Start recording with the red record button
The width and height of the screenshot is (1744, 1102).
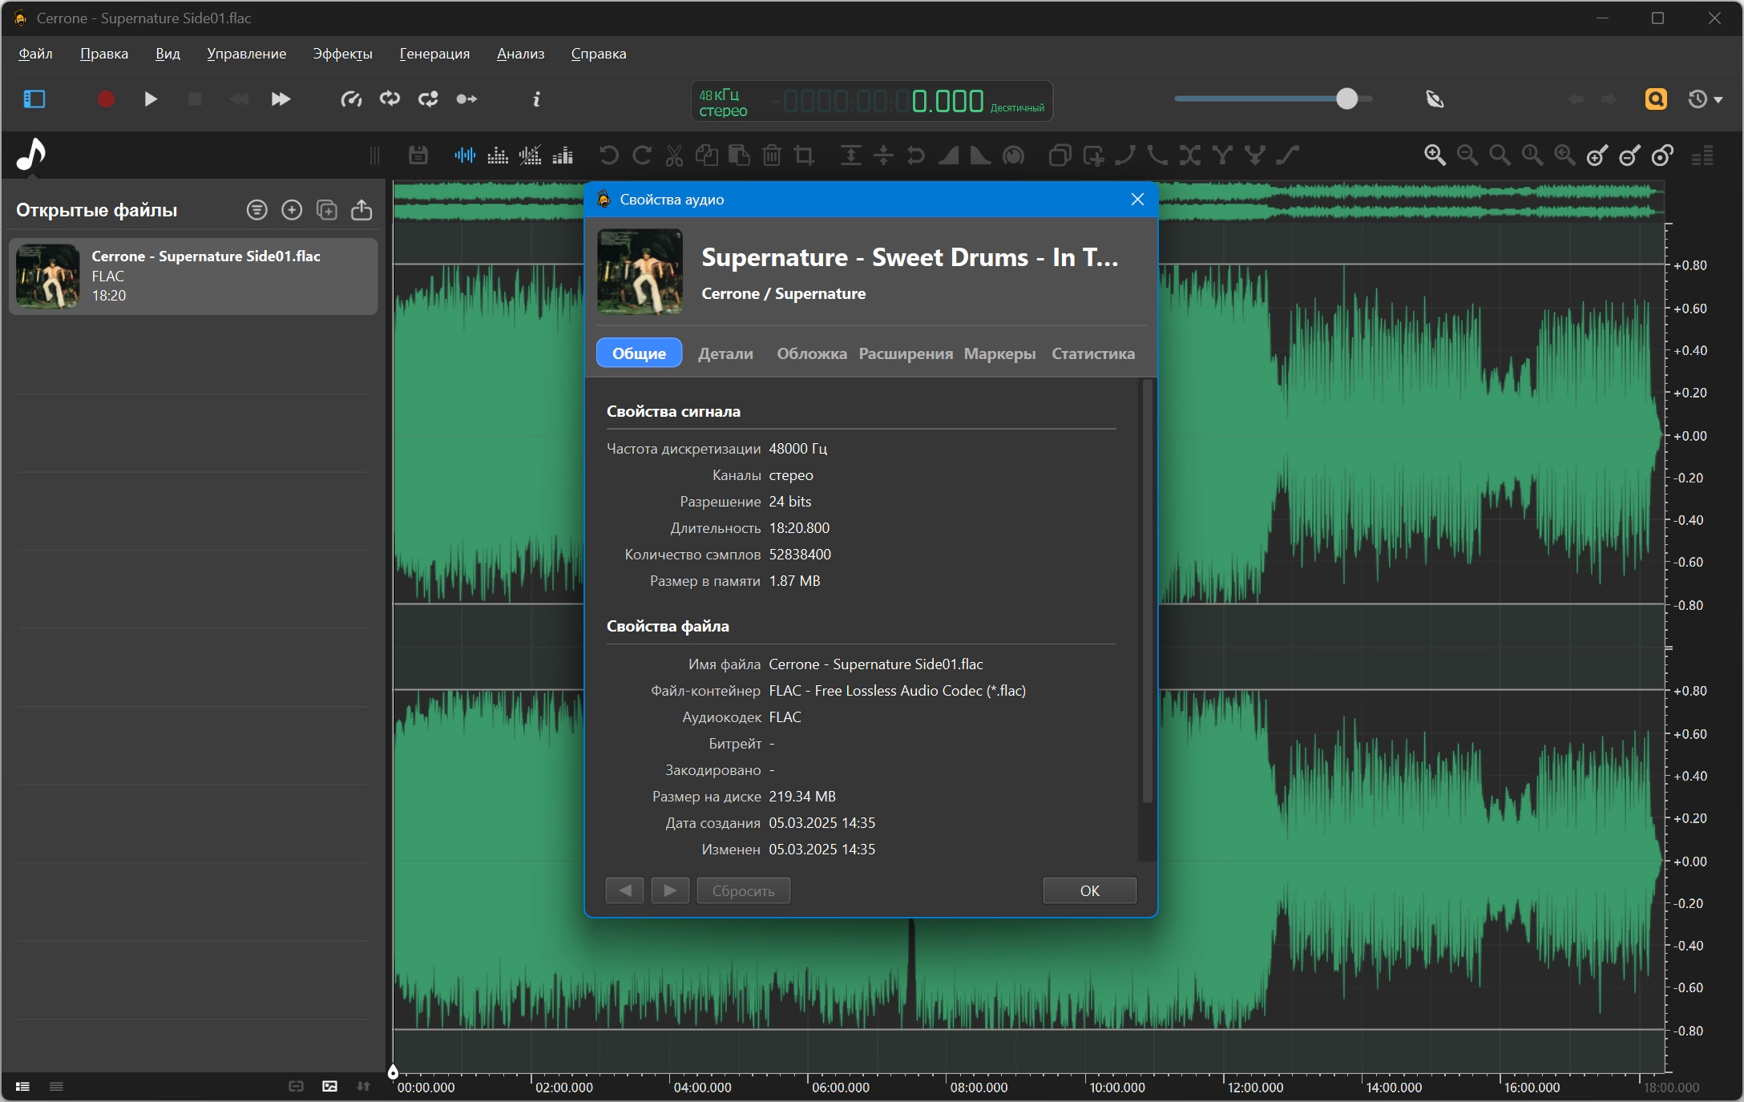(106, 99)
